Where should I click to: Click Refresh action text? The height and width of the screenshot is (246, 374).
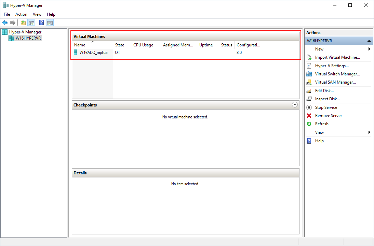click(322, 124)
